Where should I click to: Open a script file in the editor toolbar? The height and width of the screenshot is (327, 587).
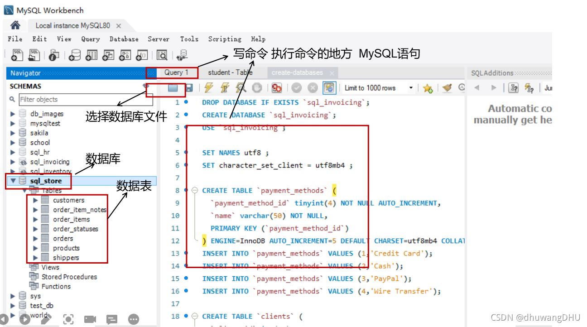(173, 88)
